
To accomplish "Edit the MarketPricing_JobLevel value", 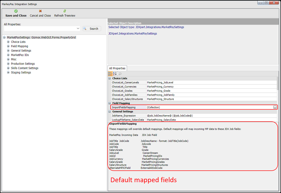I will 211,82.
